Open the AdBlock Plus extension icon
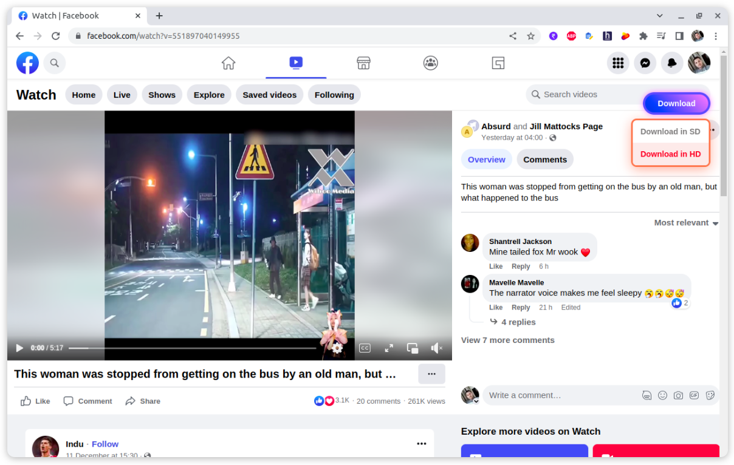 point(571,36)
